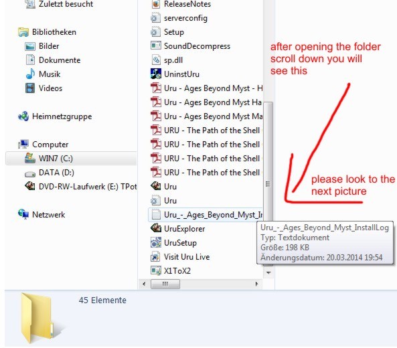This screenshot has height=348, width=397.
Task: Select the Videos filmstrip icon
Action: tap(30, 88)
